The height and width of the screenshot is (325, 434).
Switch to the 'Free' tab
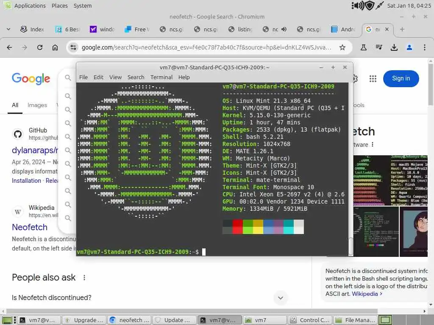pyautogui.click(x=137, y=29)
